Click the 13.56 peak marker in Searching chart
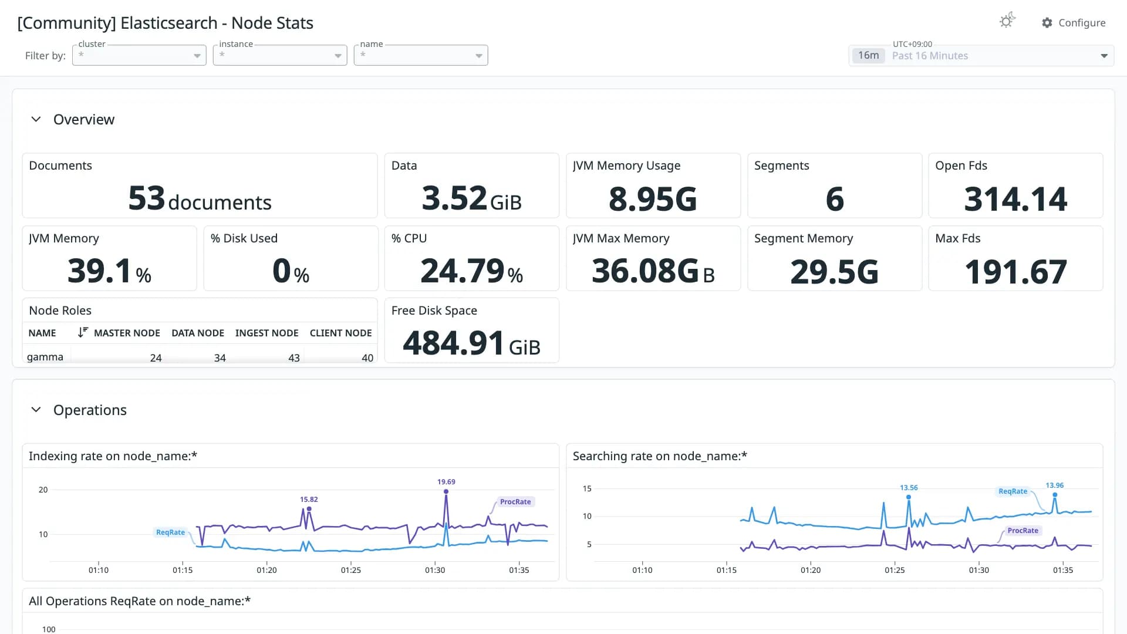Image resolution: width=1127 pixels, height=634 pixels. 909,497
